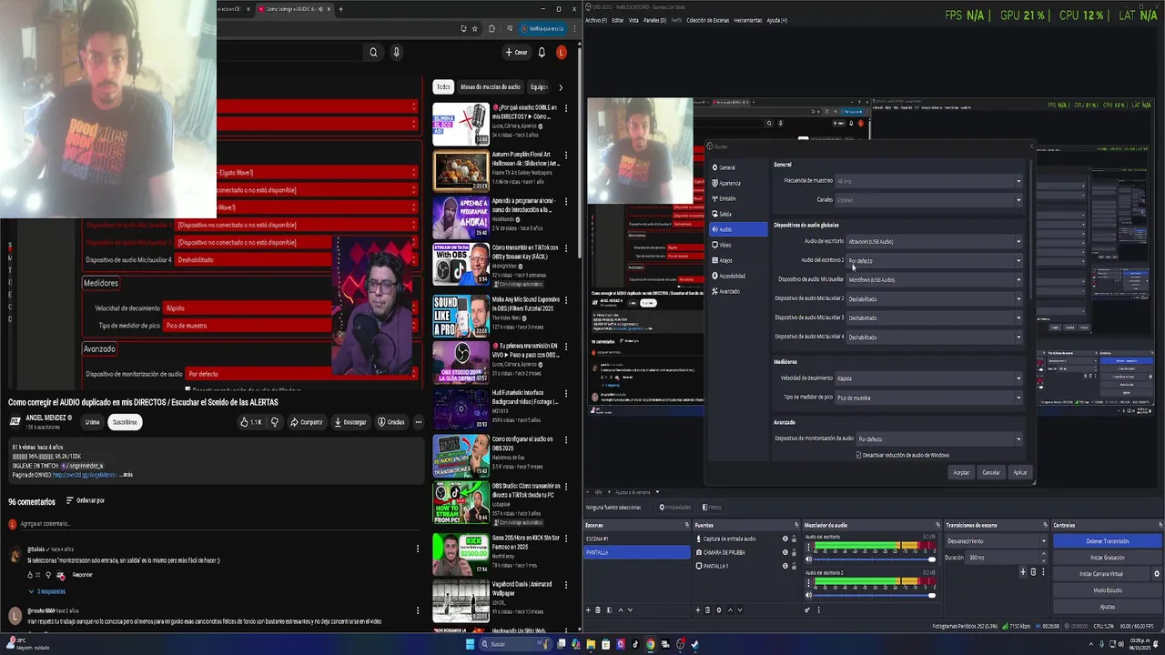
Task: Toggle visibility of CAMARA DE PRUEBA source
Action: coord(785,552)
